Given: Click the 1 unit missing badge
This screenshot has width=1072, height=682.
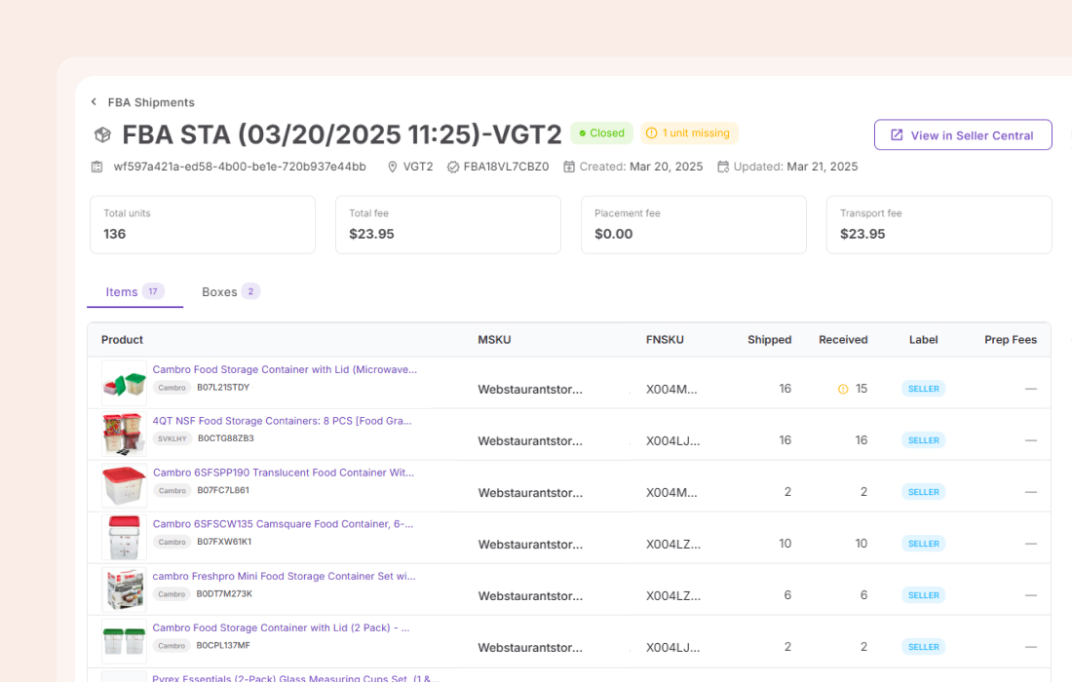Looking at the screenshot, I should [689, 133].
